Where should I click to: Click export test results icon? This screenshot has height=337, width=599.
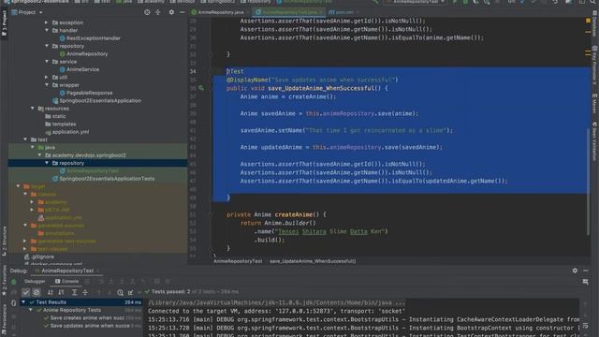(x=131, y=293)
